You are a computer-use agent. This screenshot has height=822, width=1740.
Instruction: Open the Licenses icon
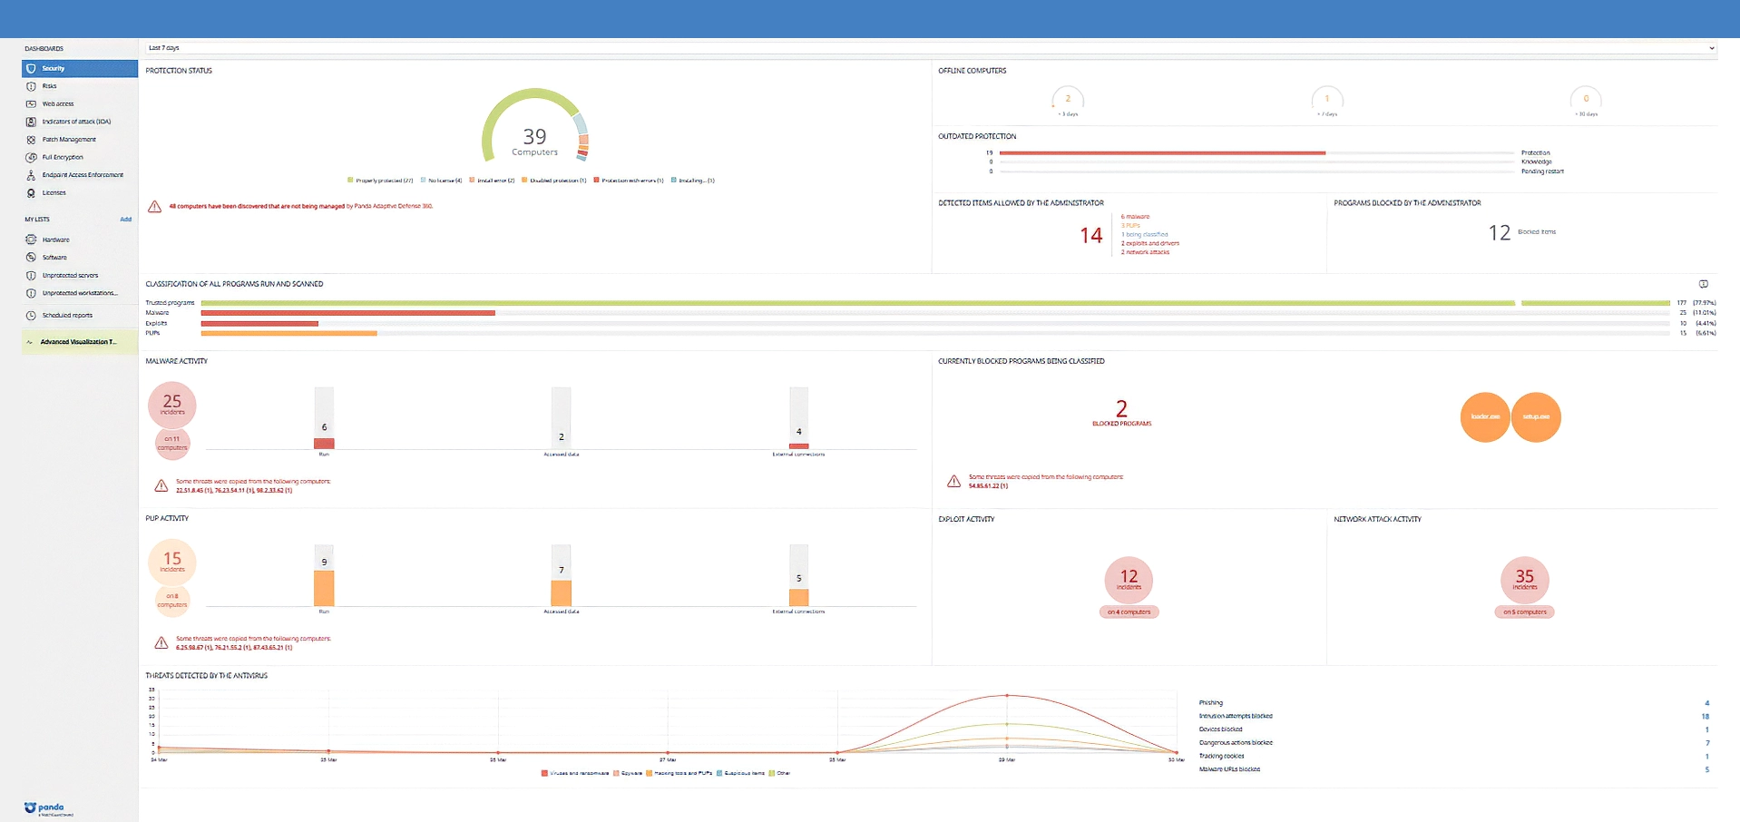pos(31,192)
